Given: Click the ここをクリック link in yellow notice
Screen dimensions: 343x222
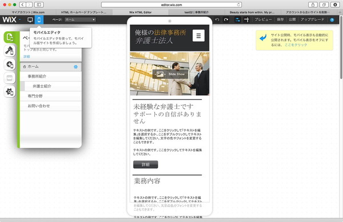Looking at the screenshot, I should point(296,45).
